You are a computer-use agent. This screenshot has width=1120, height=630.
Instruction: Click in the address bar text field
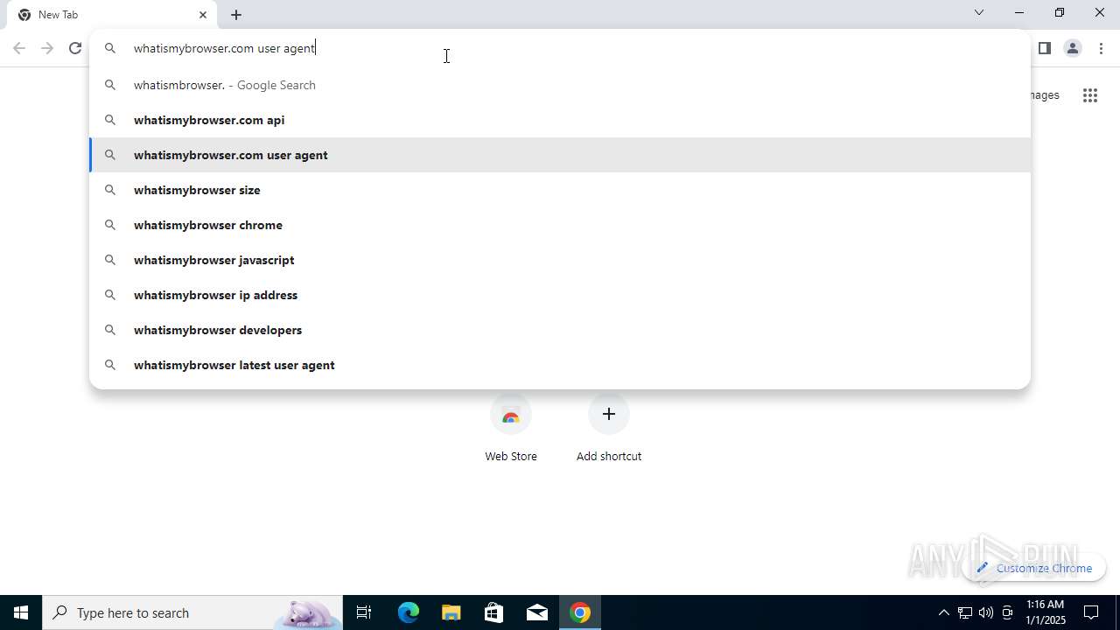pyautogui.click(x=560, y=48)
